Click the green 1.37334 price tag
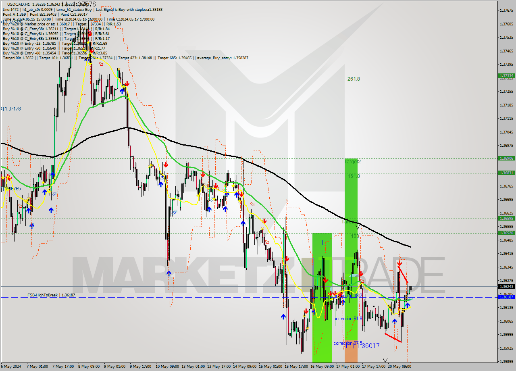Image resolution: width=516 pixels, height=371 pixels. [x=506, y=75]
